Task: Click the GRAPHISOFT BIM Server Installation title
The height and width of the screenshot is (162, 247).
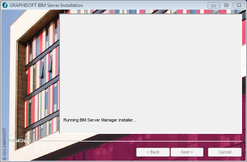Action: coord(46,5)
